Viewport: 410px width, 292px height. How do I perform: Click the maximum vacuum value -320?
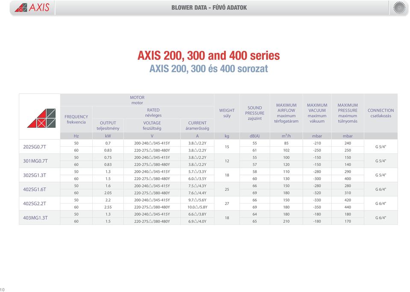[317, 193]
